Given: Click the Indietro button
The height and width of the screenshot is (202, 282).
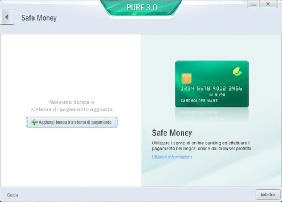Looking at the screenshot, I should coord(268,194).
